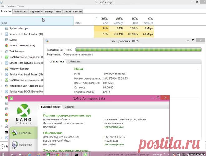Show hidden tray icons arrow

168,155
